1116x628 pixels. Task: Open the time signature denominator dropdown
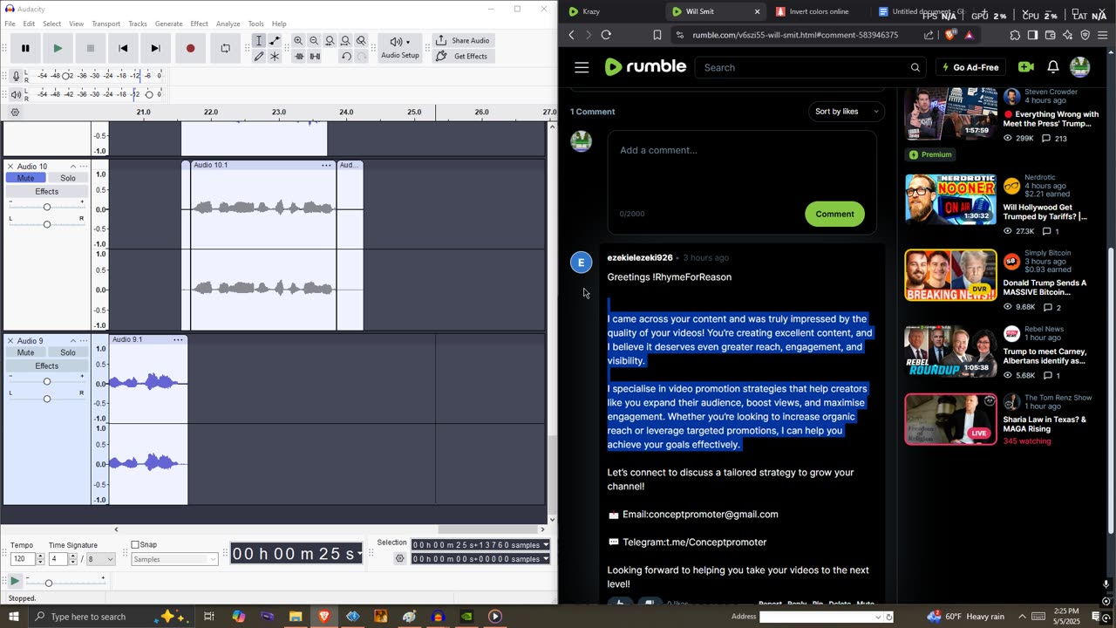[100, 559]
